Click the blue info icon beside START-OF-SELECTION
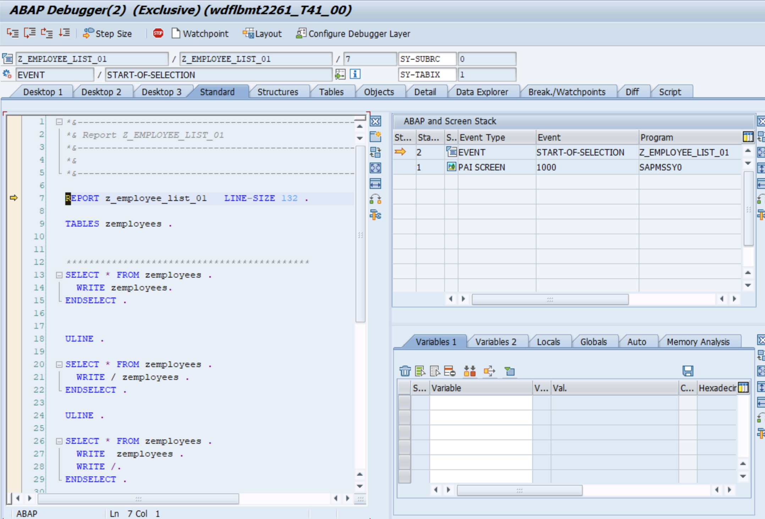 (355, 74)
